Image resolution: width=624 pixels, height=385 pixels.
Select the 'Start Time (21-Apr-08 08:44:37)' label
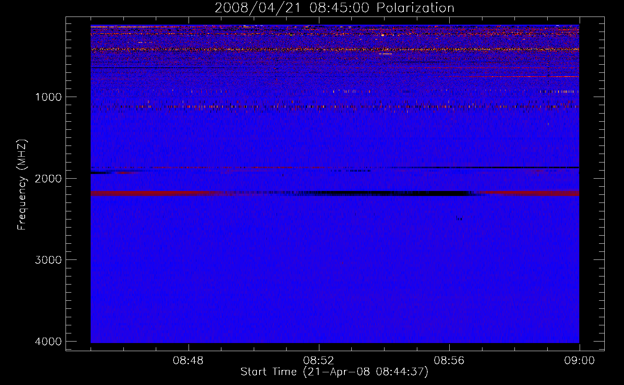click(334, 372)
